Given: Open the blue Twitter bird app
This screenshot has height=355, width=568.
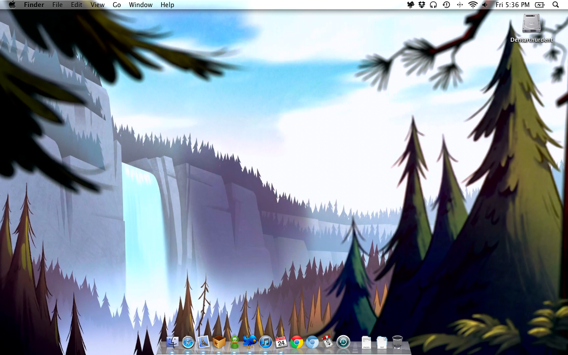Looking at the screenshot, I should tap(250, 342).
